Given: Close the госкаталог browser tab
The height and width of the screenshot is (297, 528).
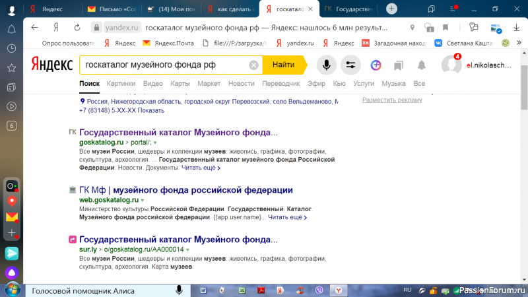Looking at the screenshot, I should (x=310, y=9).
